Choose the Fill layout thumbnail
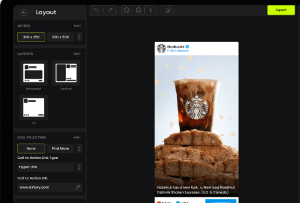This screenshot has width=300, height=203. pyautogui.click(x=33, y=107)
